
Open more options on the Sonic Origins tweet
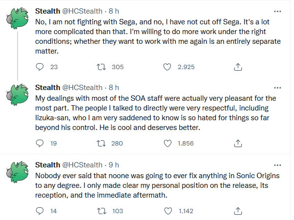[x=277, y=165]
